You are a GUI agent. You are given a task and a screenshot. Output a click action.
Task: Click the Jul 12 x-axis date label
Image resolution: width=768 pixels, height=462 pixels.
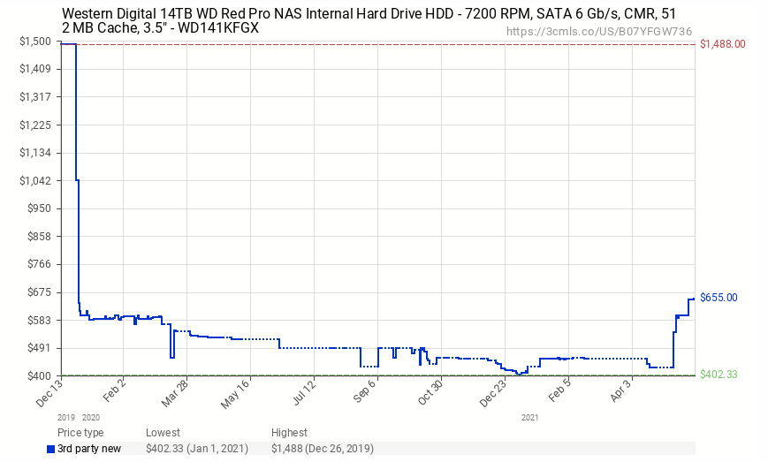pyautogui.click(x=306, y=392)
